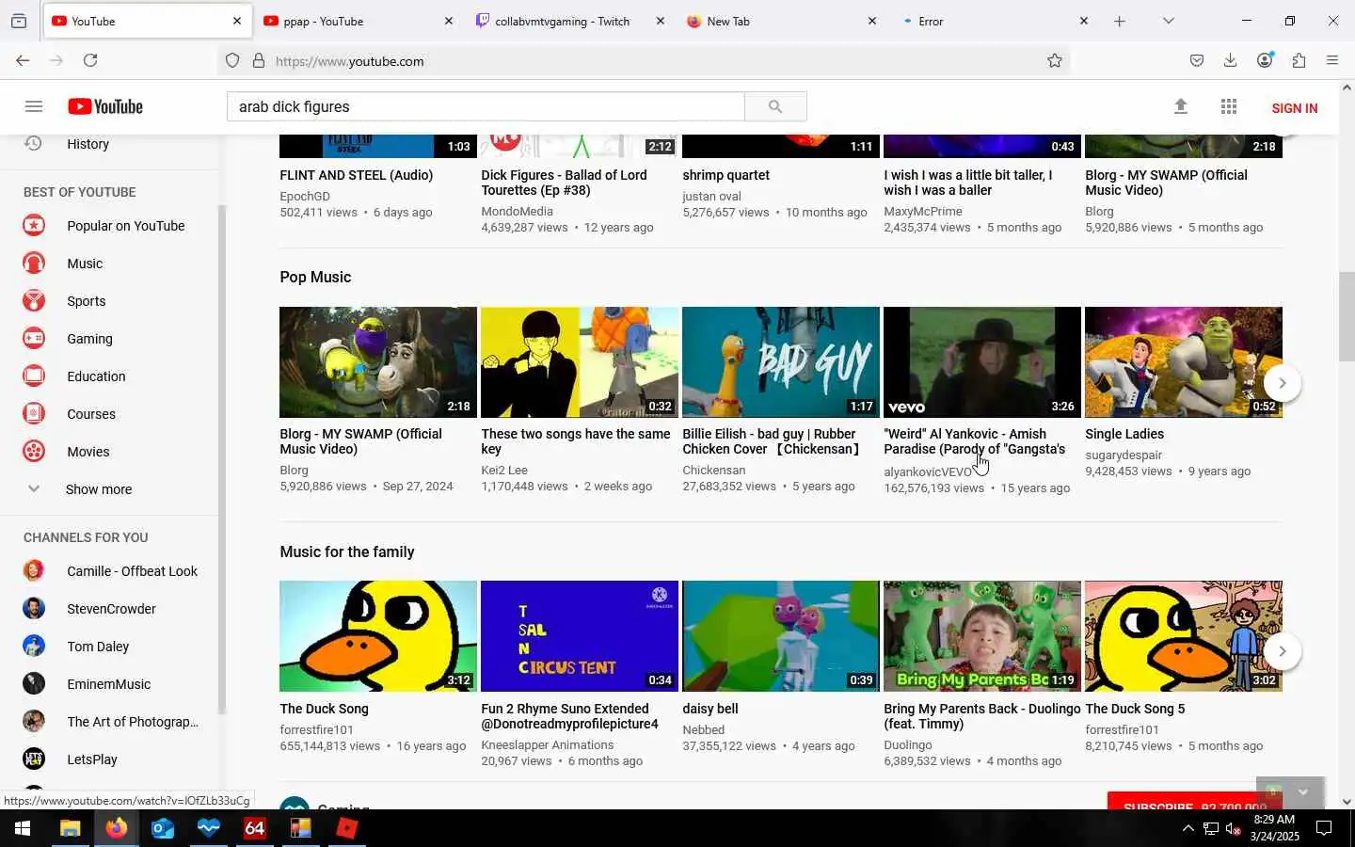Open the Firefox downloads icon
Screen dimensions: 1355x847
coord(1230,60)
